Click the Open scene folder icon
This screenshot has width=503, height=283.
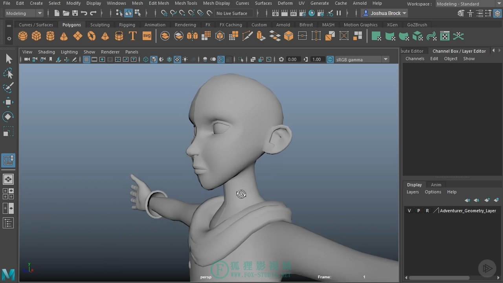coord(66,13)
